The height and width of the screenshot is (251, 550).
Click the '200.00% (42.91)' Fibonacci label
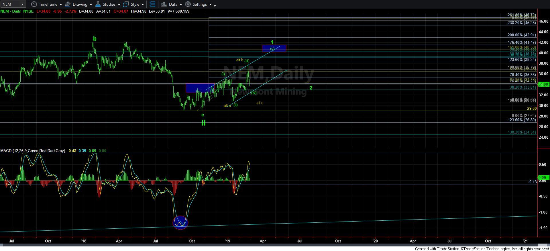pos(522,35)
